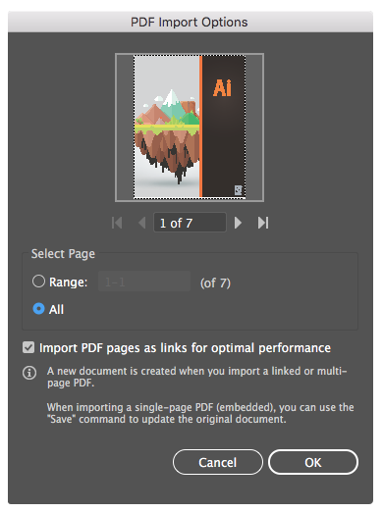Click the info icon beside the note

pyautogui.click(x=29, y=373)
